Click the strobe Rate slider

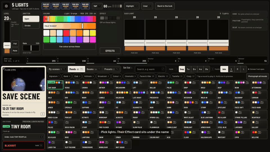31,48
